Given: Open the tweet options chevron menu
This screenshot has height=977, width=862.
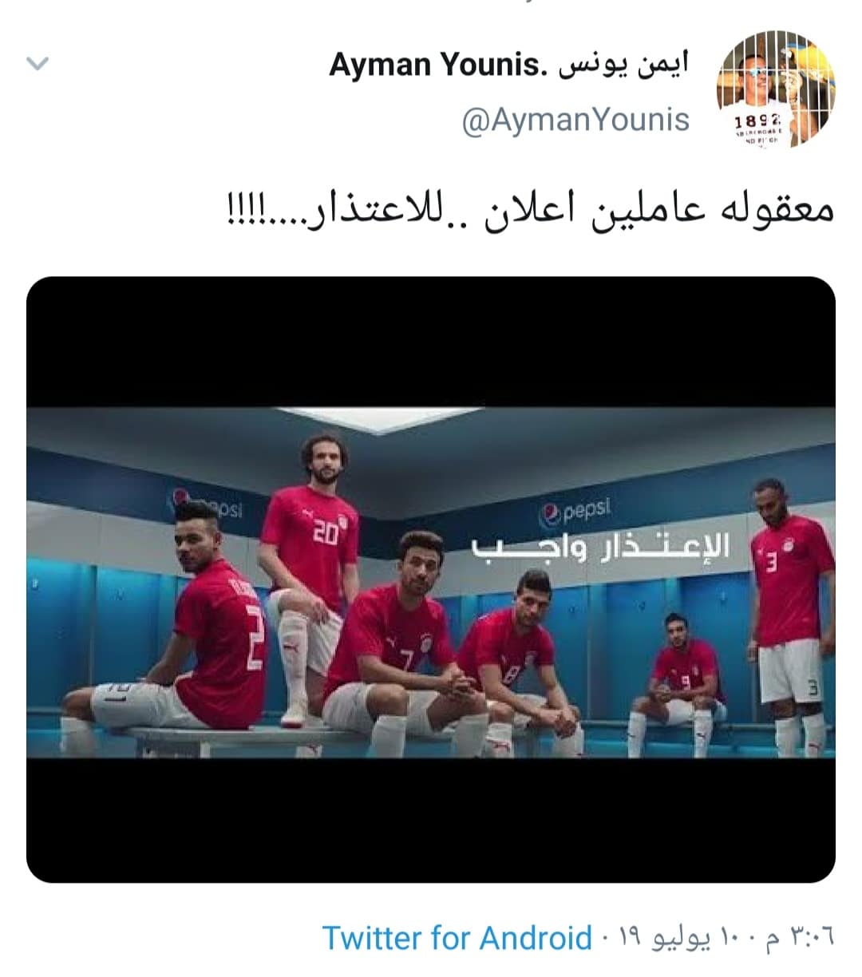Looking at the screenshot, I should tap(38, 64).
